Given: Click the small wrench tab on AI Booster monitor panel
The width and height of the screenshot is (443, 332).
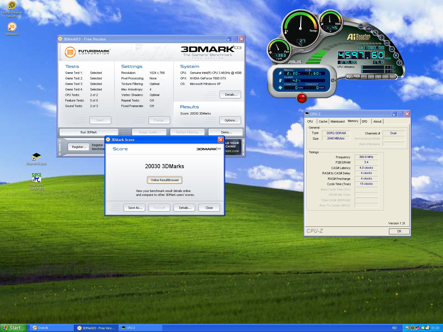Looking at the screenshot, I should point(333,81).
